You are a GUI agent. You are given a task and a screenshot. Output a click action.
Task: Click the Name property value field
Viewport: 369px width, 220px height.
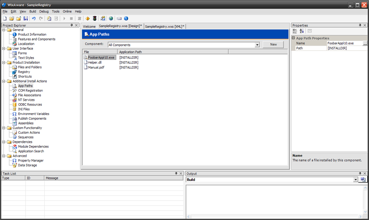pyautogui.click(x=345, y=43)
